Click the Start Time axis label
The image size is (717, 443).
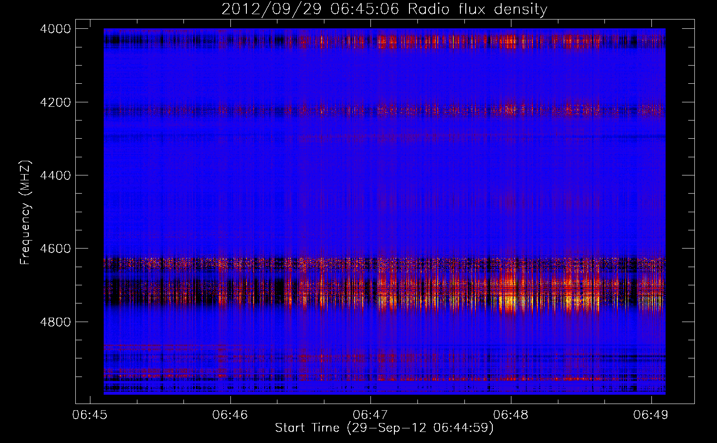tap(384, 428)
